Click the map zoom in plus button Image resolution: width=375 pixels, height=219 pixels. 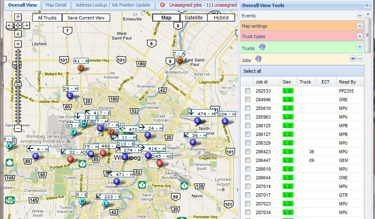(x=18, y=44)
